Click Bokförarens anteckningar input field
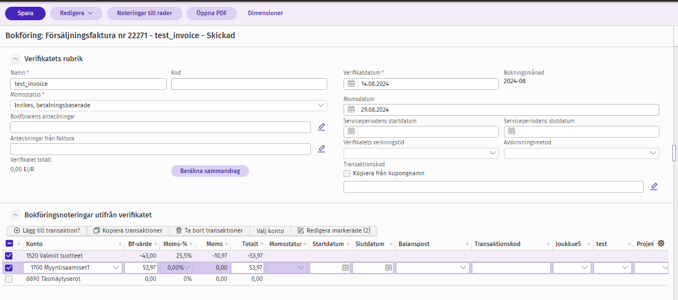Image resolution: width=678 pixels, height=300 pixels. coord(160,127)
